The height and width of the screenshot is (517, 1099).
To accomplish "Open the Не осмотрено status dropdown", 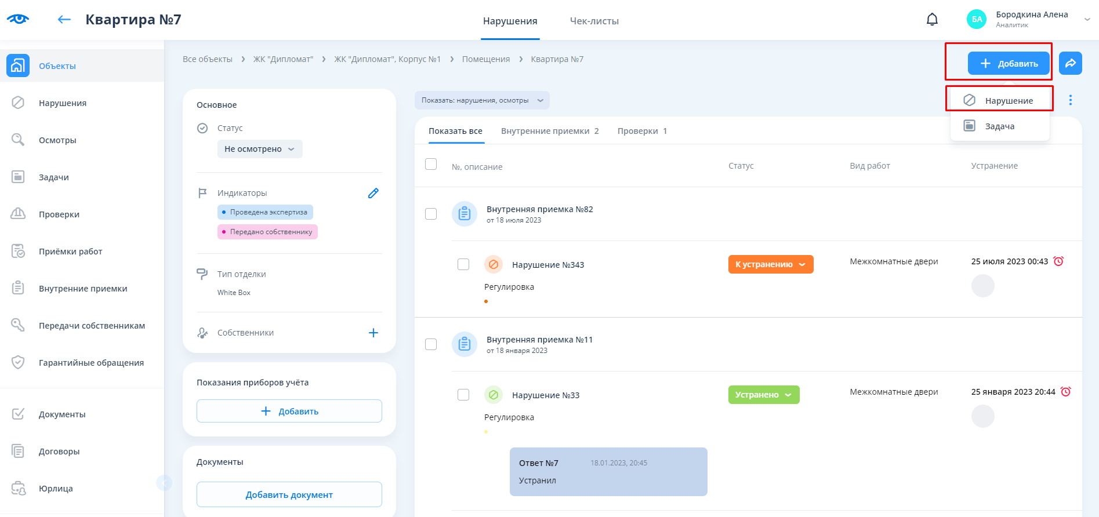I will point(259,149).
